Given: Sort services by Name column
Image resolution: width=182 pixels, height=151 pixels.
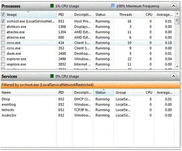Looking at the screenshot, I should tap(29, 93).
